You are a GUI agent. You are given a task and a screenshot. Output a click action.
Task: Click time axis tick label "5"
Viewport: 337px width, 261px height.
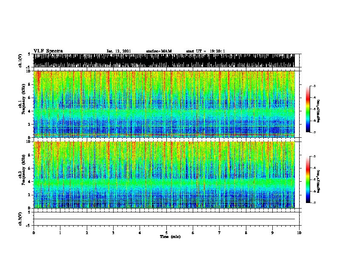click(166, 233)
